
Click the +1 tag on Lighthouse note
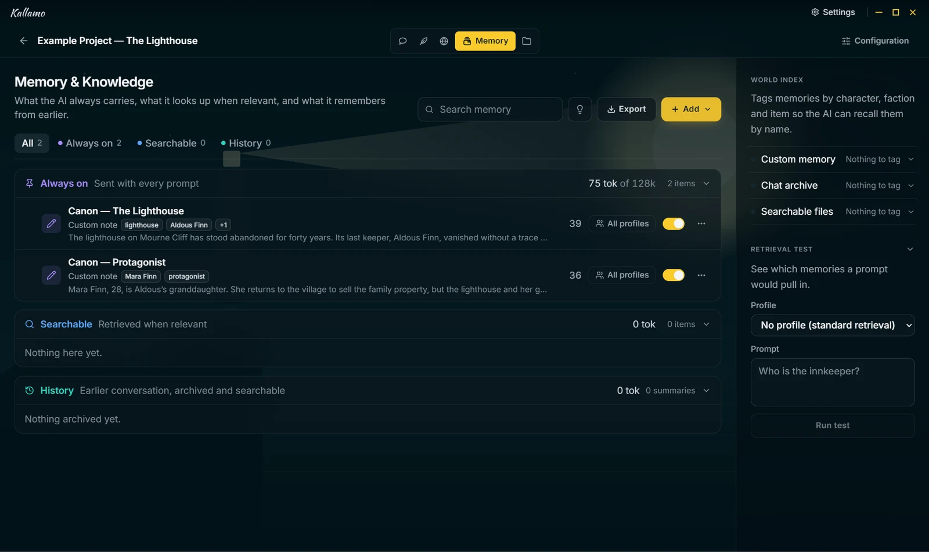[224, 225]
